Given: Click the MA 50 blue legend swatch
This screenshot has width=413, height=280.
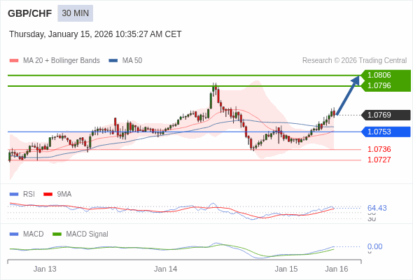Looking at the screenshot, I should click(x=113, y=61).
